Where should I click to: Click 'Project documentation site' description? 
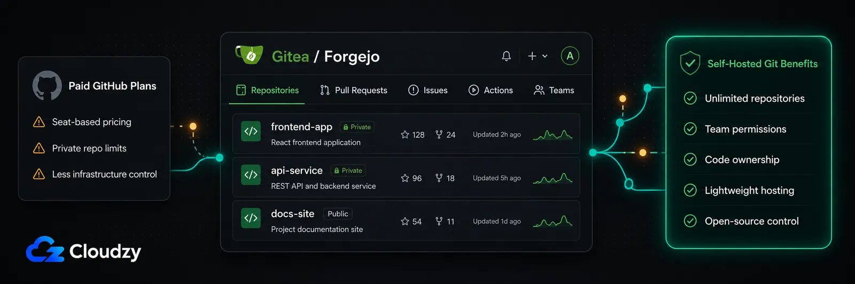coord(316,229)
